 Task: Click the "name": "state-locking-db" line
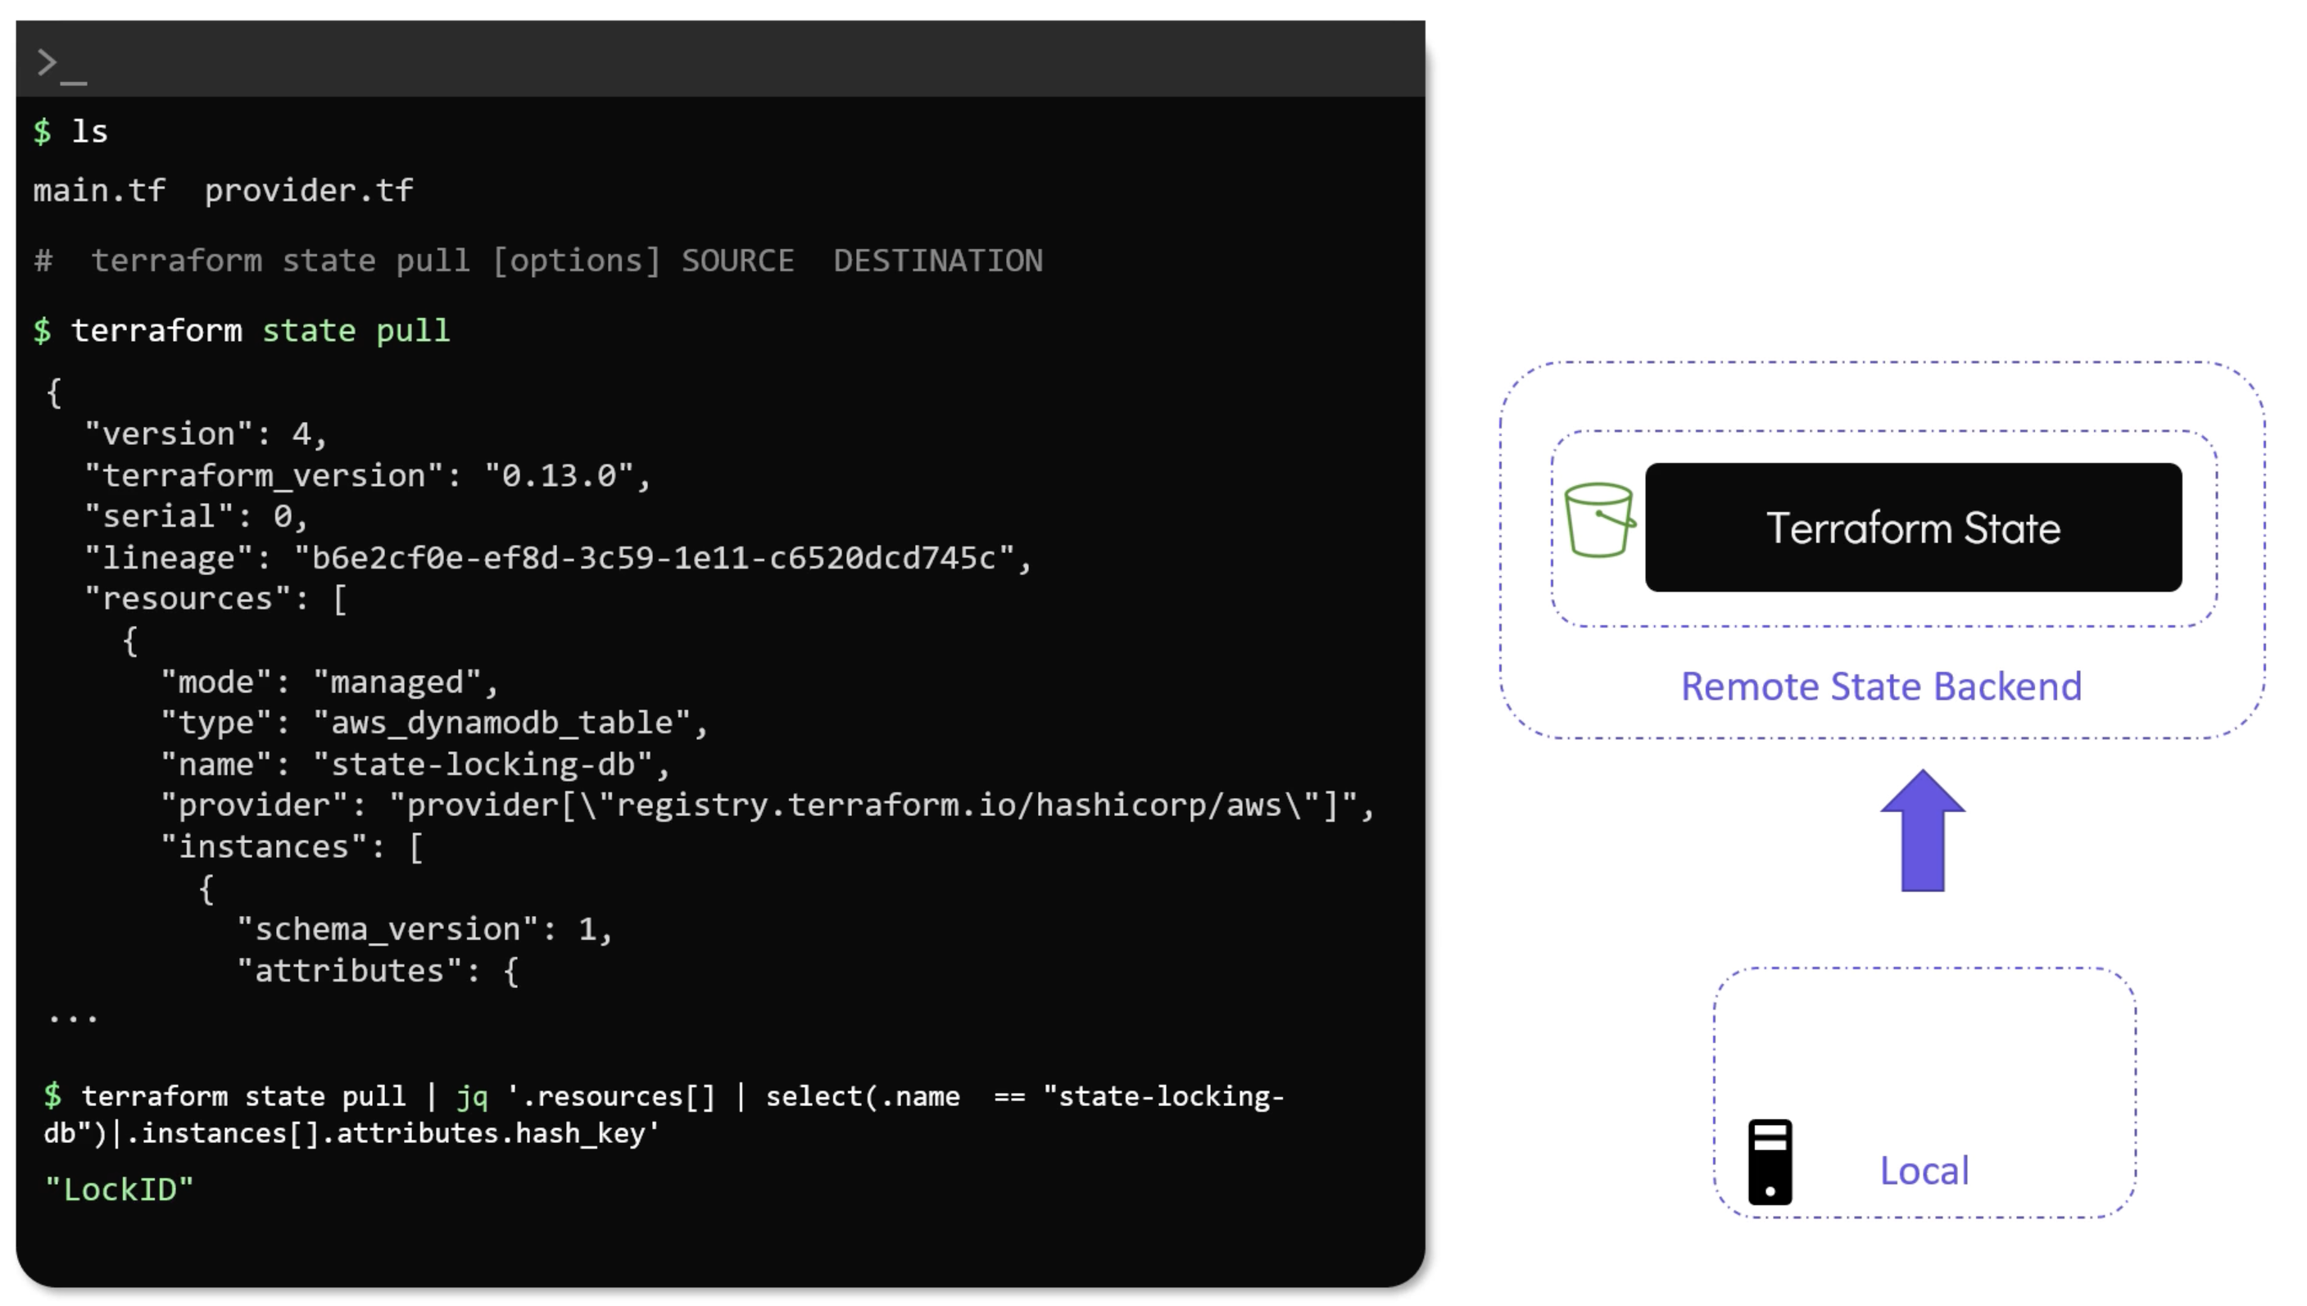(415, 764)
